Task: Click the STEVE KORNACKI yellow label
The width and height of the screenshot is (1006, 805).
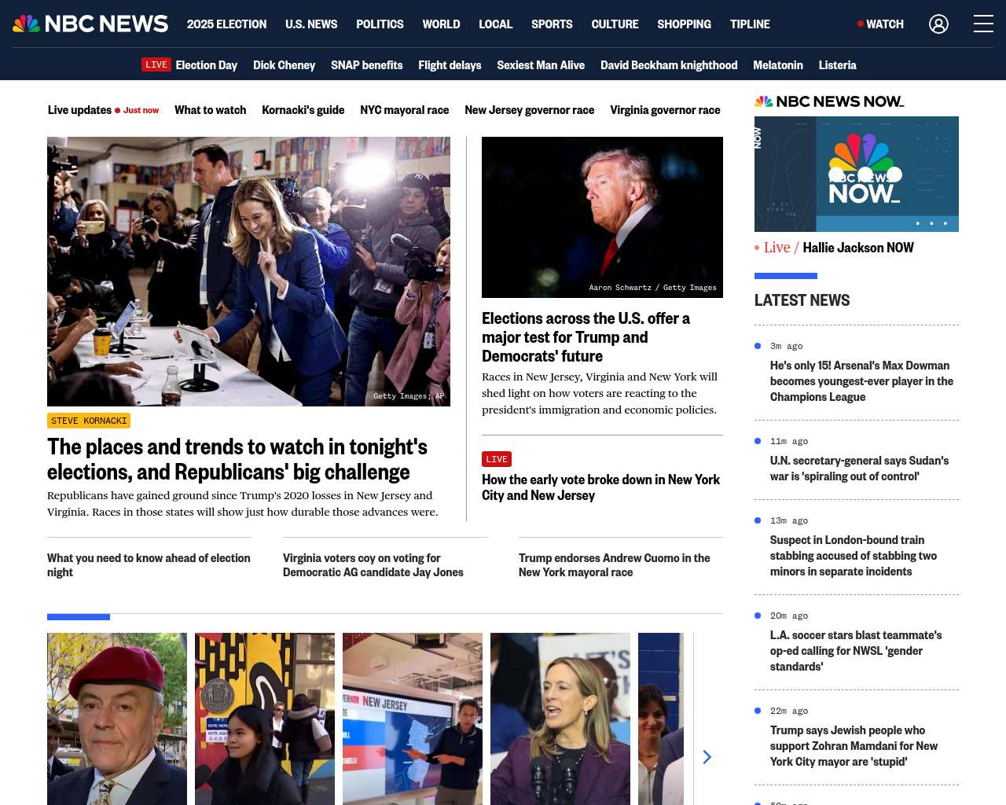Action: click(89, 421)
